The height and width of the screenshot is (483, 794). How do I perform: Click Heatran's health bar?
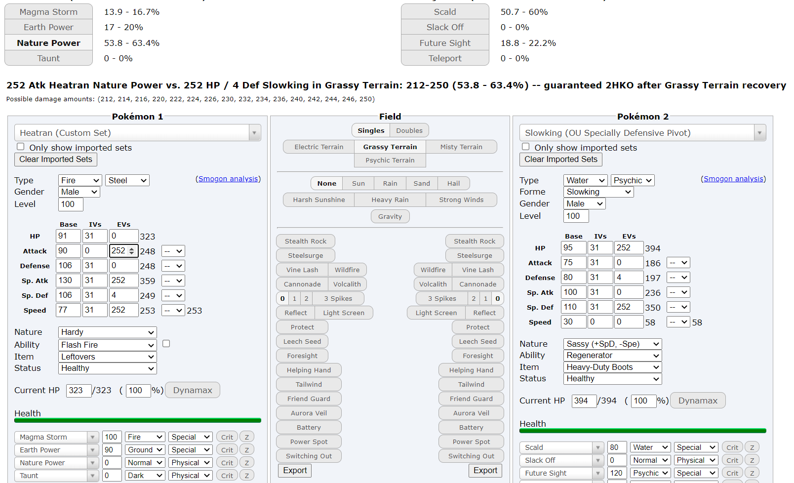pyautogui.click(x=138, y=421)
